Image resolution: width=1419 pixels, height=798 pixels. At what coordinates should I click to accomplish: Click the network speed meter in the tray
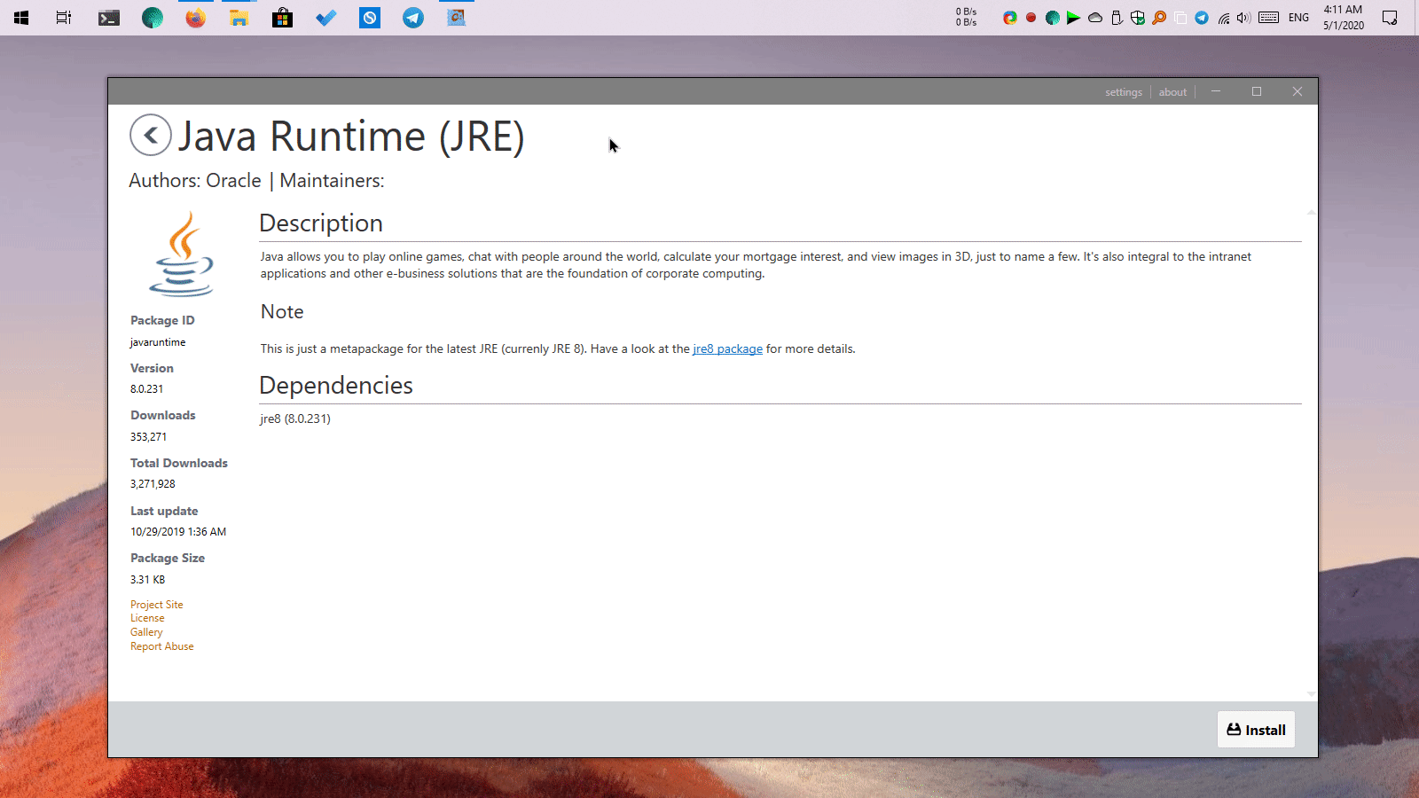967,18
